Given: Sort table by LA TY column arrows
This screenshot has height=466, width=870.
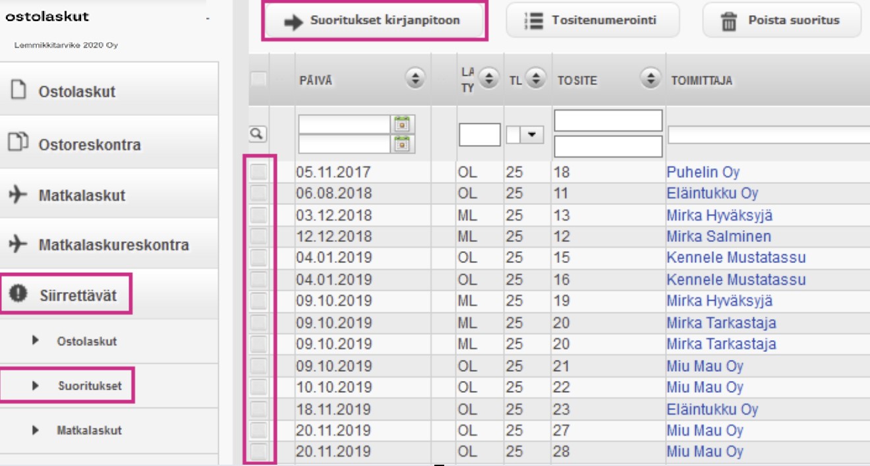Looking at the screenshot, I should [x=488, y=80].
